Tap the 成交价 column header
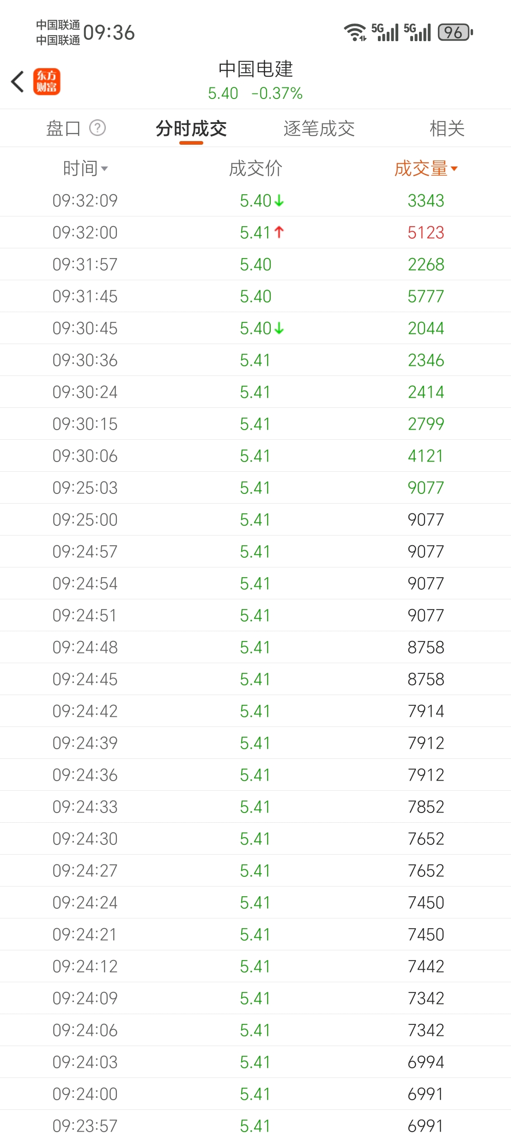This screenshot has height=1133, width=511. tap(255, 169)
